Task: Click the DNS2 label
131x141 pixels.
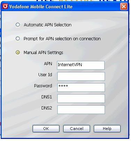Action: click(47, 108)
